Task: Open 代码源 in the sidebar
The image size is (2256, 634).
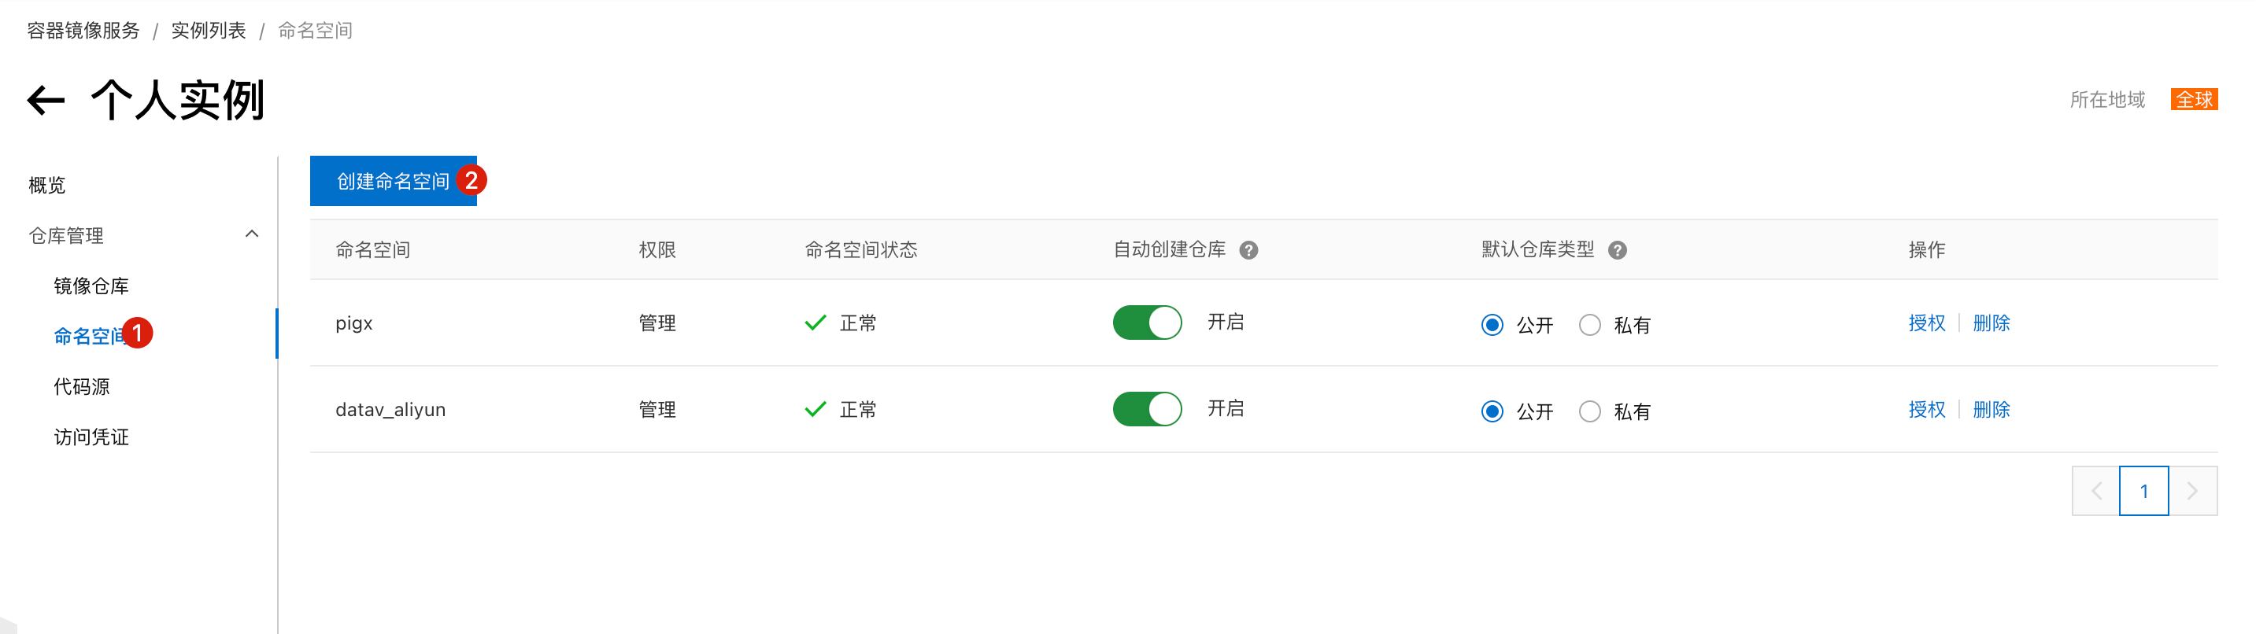Action: pyautogui.click(x=81, y=387)
